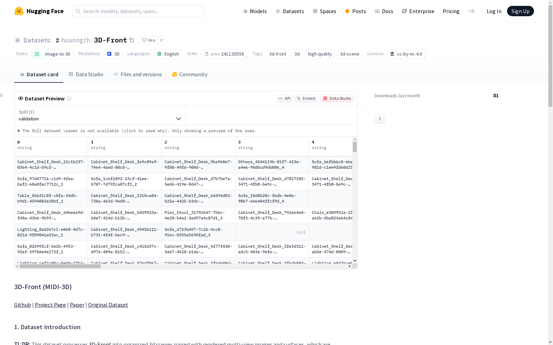Click the heart like button

tap(149, 40)
